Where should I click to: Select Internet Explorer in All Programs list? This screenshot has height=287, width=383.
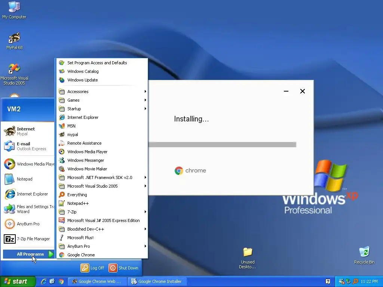pos(102,117)
